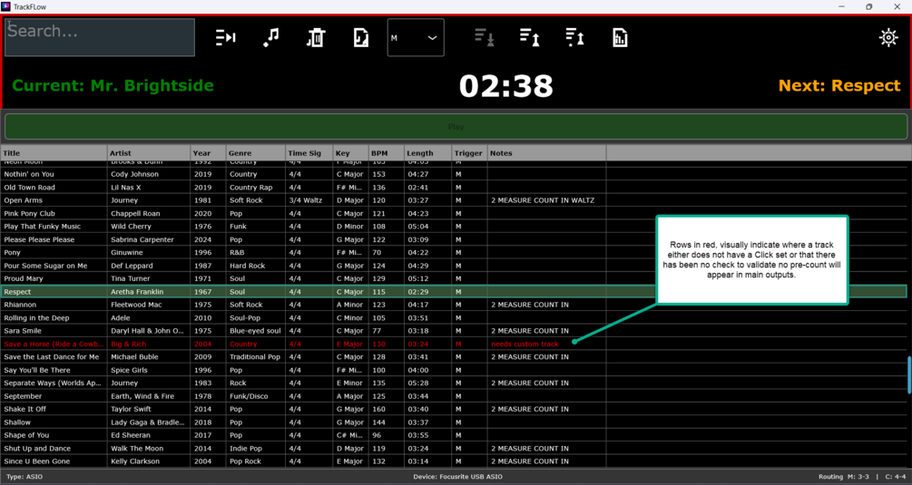Select the 'Sara Smile' track

pos(23,331)
